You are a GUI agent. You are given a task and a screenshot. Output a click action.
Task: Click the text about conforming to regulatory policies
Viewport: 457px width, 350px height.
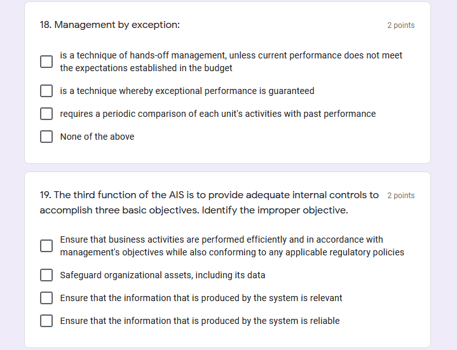pos(232,246)
